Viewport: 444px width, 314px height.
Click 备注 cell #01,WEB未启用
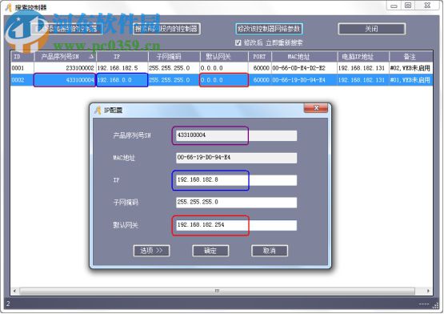point(411,80)
